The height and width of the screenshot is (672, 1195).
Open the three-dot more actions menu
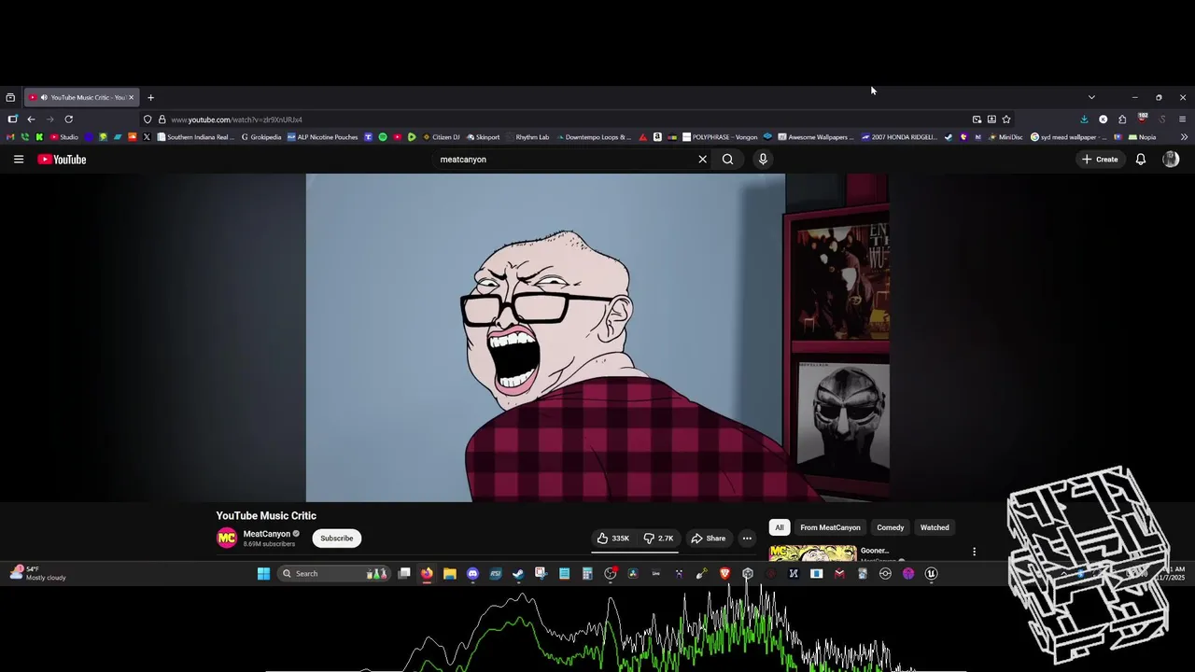(747, 539)
